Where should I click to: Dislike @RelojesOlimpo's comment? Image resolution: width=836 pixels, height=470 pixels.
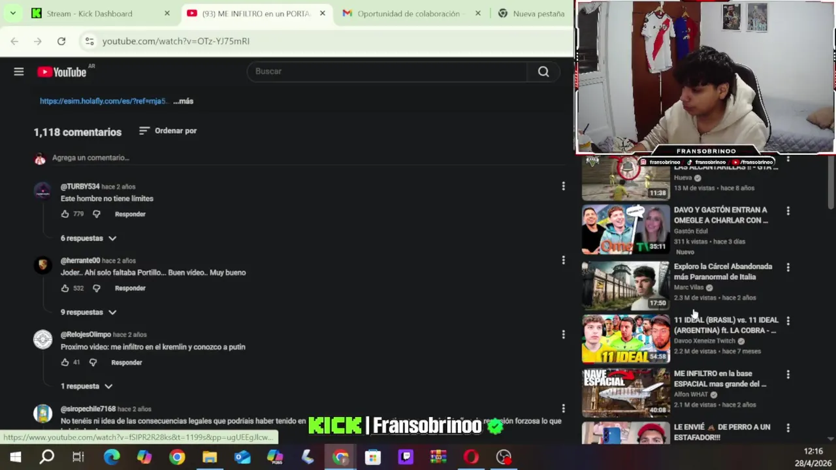pyautogui.click(x=93, y=362)
